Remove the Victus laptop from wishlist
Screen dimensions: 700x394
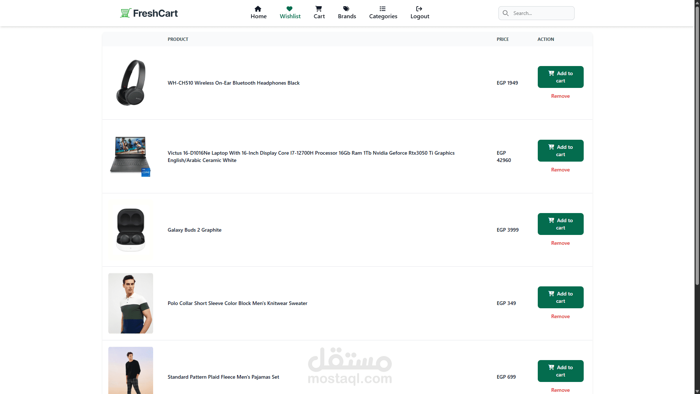[x=560, y=170]
